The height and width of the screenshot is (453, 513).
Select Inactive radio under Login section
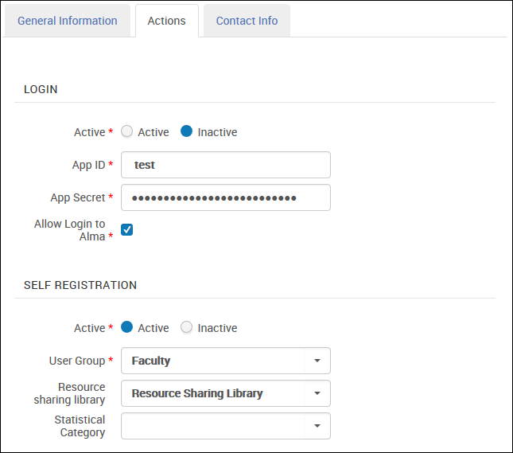coord(187,132)
